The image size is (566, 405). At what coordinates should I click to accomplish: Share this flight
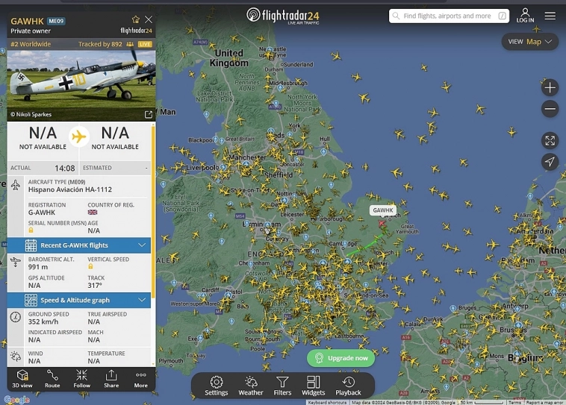pyautogui.click(x=111, y=379)
